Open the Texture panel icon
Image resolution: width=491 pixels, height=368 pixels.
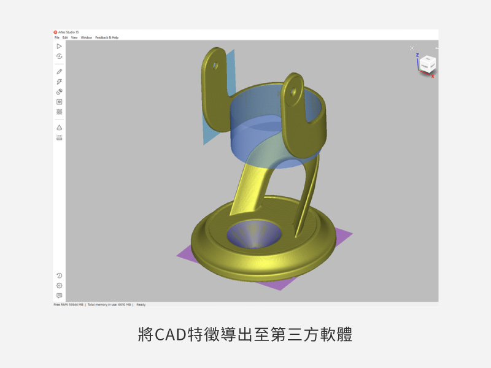[59, 102]
